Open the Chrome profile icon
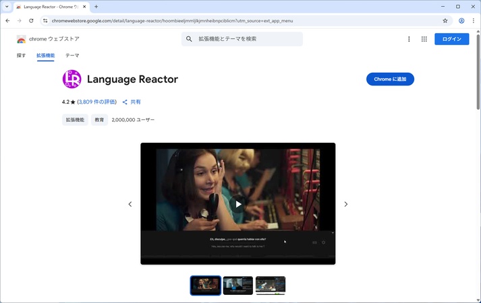 461,21
